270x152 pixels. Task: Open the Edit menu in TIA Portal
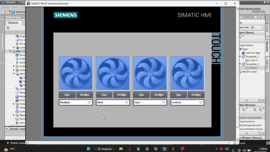[x=15, y=7]
